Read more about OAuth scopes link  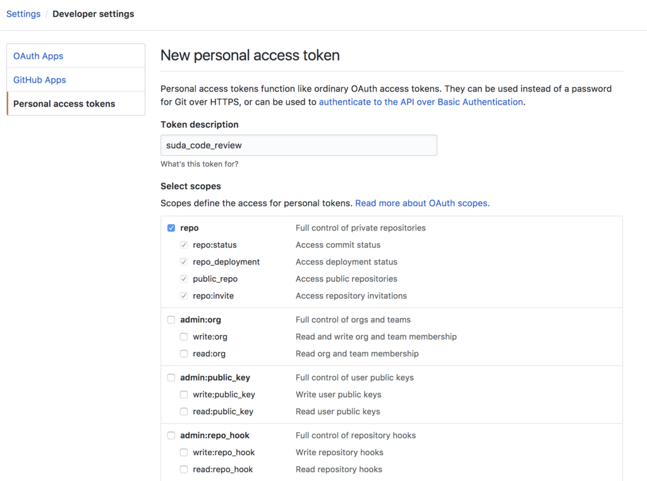421,203
